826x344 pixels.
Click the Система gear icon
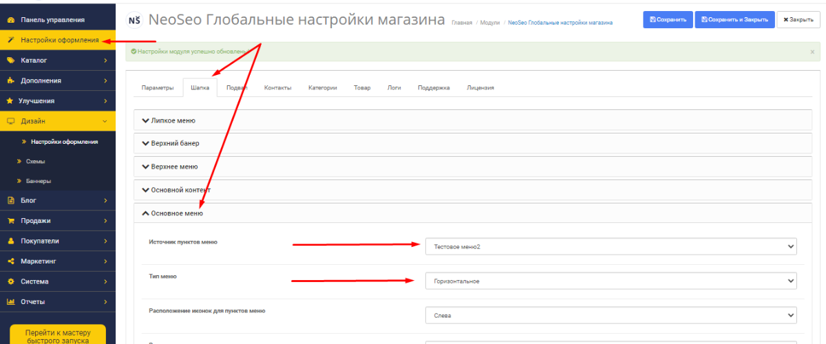pyautogui.click(x=10, y=281)
